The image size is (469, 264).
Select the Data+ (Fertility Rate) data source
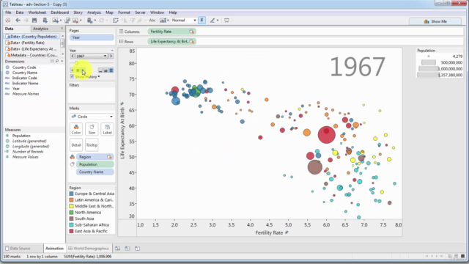click(x=28, y=43)
